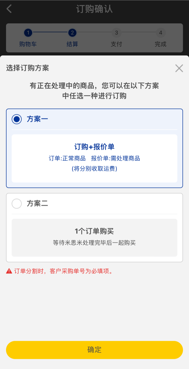
Task: Click the 选择订购方案 dialog heading
Action: [27, 68]
